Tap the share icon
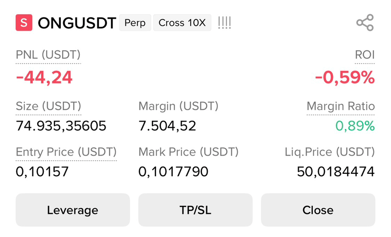 (365, 23)
